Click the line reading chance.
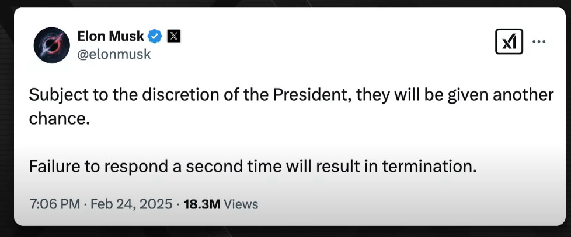The width and height of the screenshot is (571, 237). click(60, 118)
